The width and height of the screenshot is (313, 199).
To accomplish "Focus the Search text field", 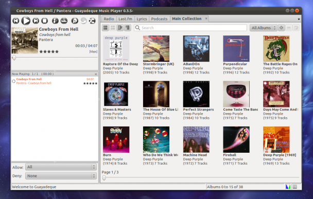I will [190, 28].
